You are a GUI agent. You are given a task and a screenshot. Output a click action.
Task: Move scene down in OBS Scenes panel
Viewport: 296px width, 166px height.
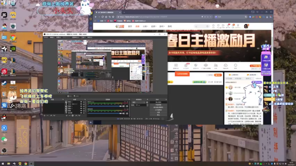[x=54, y=115]
